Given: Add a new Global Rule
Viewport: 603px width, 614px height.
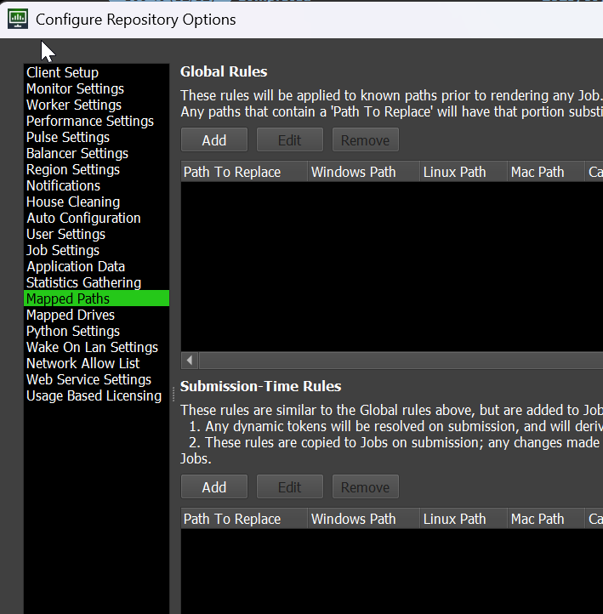Looking at the screenshot, I should (214, 140).
